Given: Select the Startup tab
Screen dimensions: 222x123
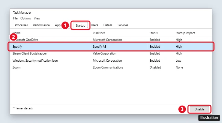Looking at the screenshot, I should [80, 26].
